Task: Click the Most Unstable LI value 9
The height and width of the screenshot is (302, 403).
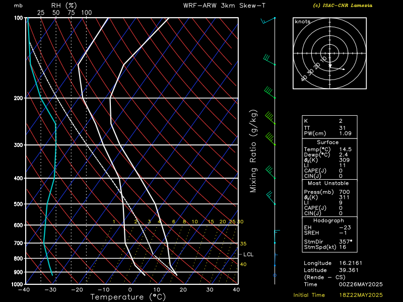Action: coord(341,203)
